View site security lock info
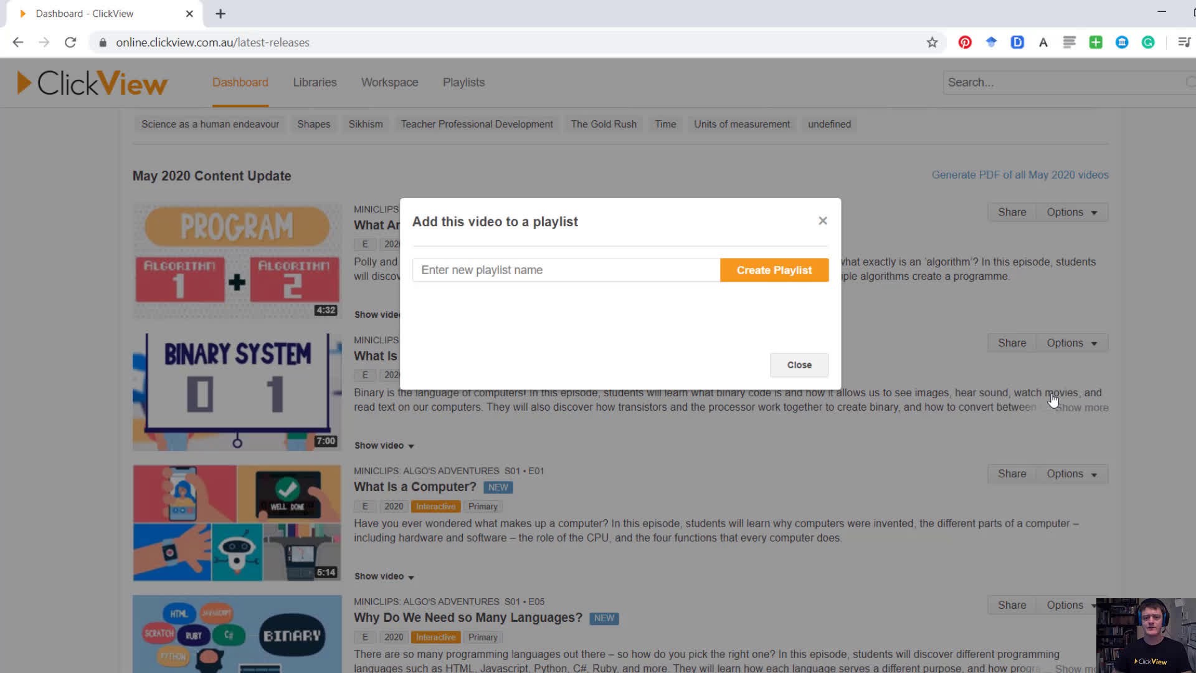The width and height of the screenshot is (1196, 673). 103,42
